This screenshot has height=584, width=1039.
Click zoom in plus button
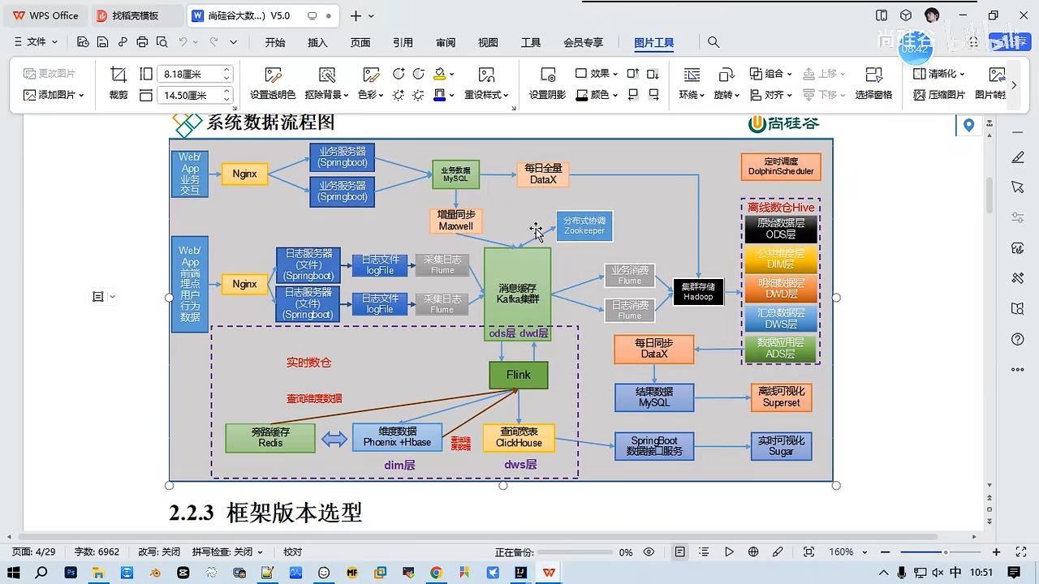coord(996,552)
